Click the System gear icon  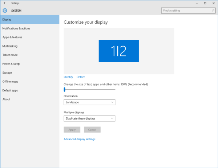tap(5, 11)
